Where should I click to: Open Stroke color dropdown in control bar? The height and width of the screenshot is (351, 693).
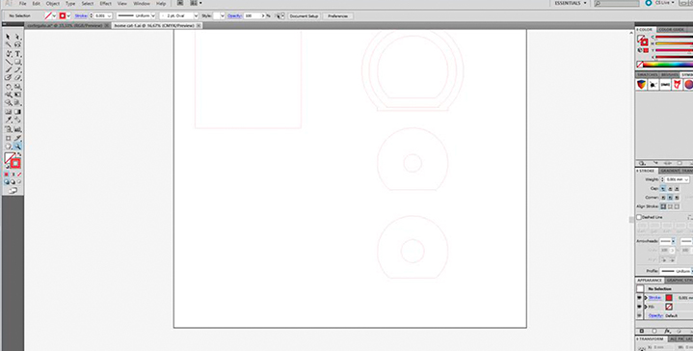(x=68, y=16)
